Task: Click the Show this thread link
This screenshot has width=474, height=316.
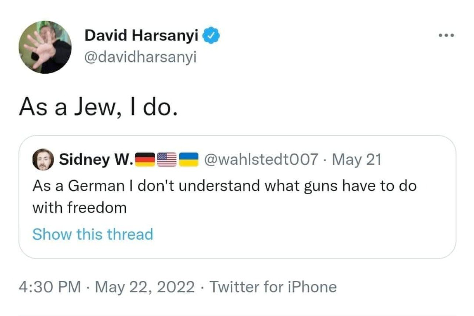Action: click(x=93, y=234)
